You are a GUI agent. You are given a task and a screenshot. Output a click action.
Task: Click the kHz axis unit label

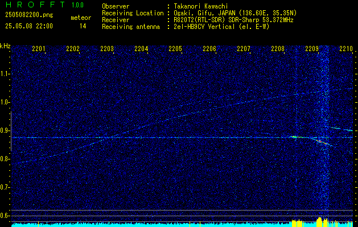tap(5, 46)
